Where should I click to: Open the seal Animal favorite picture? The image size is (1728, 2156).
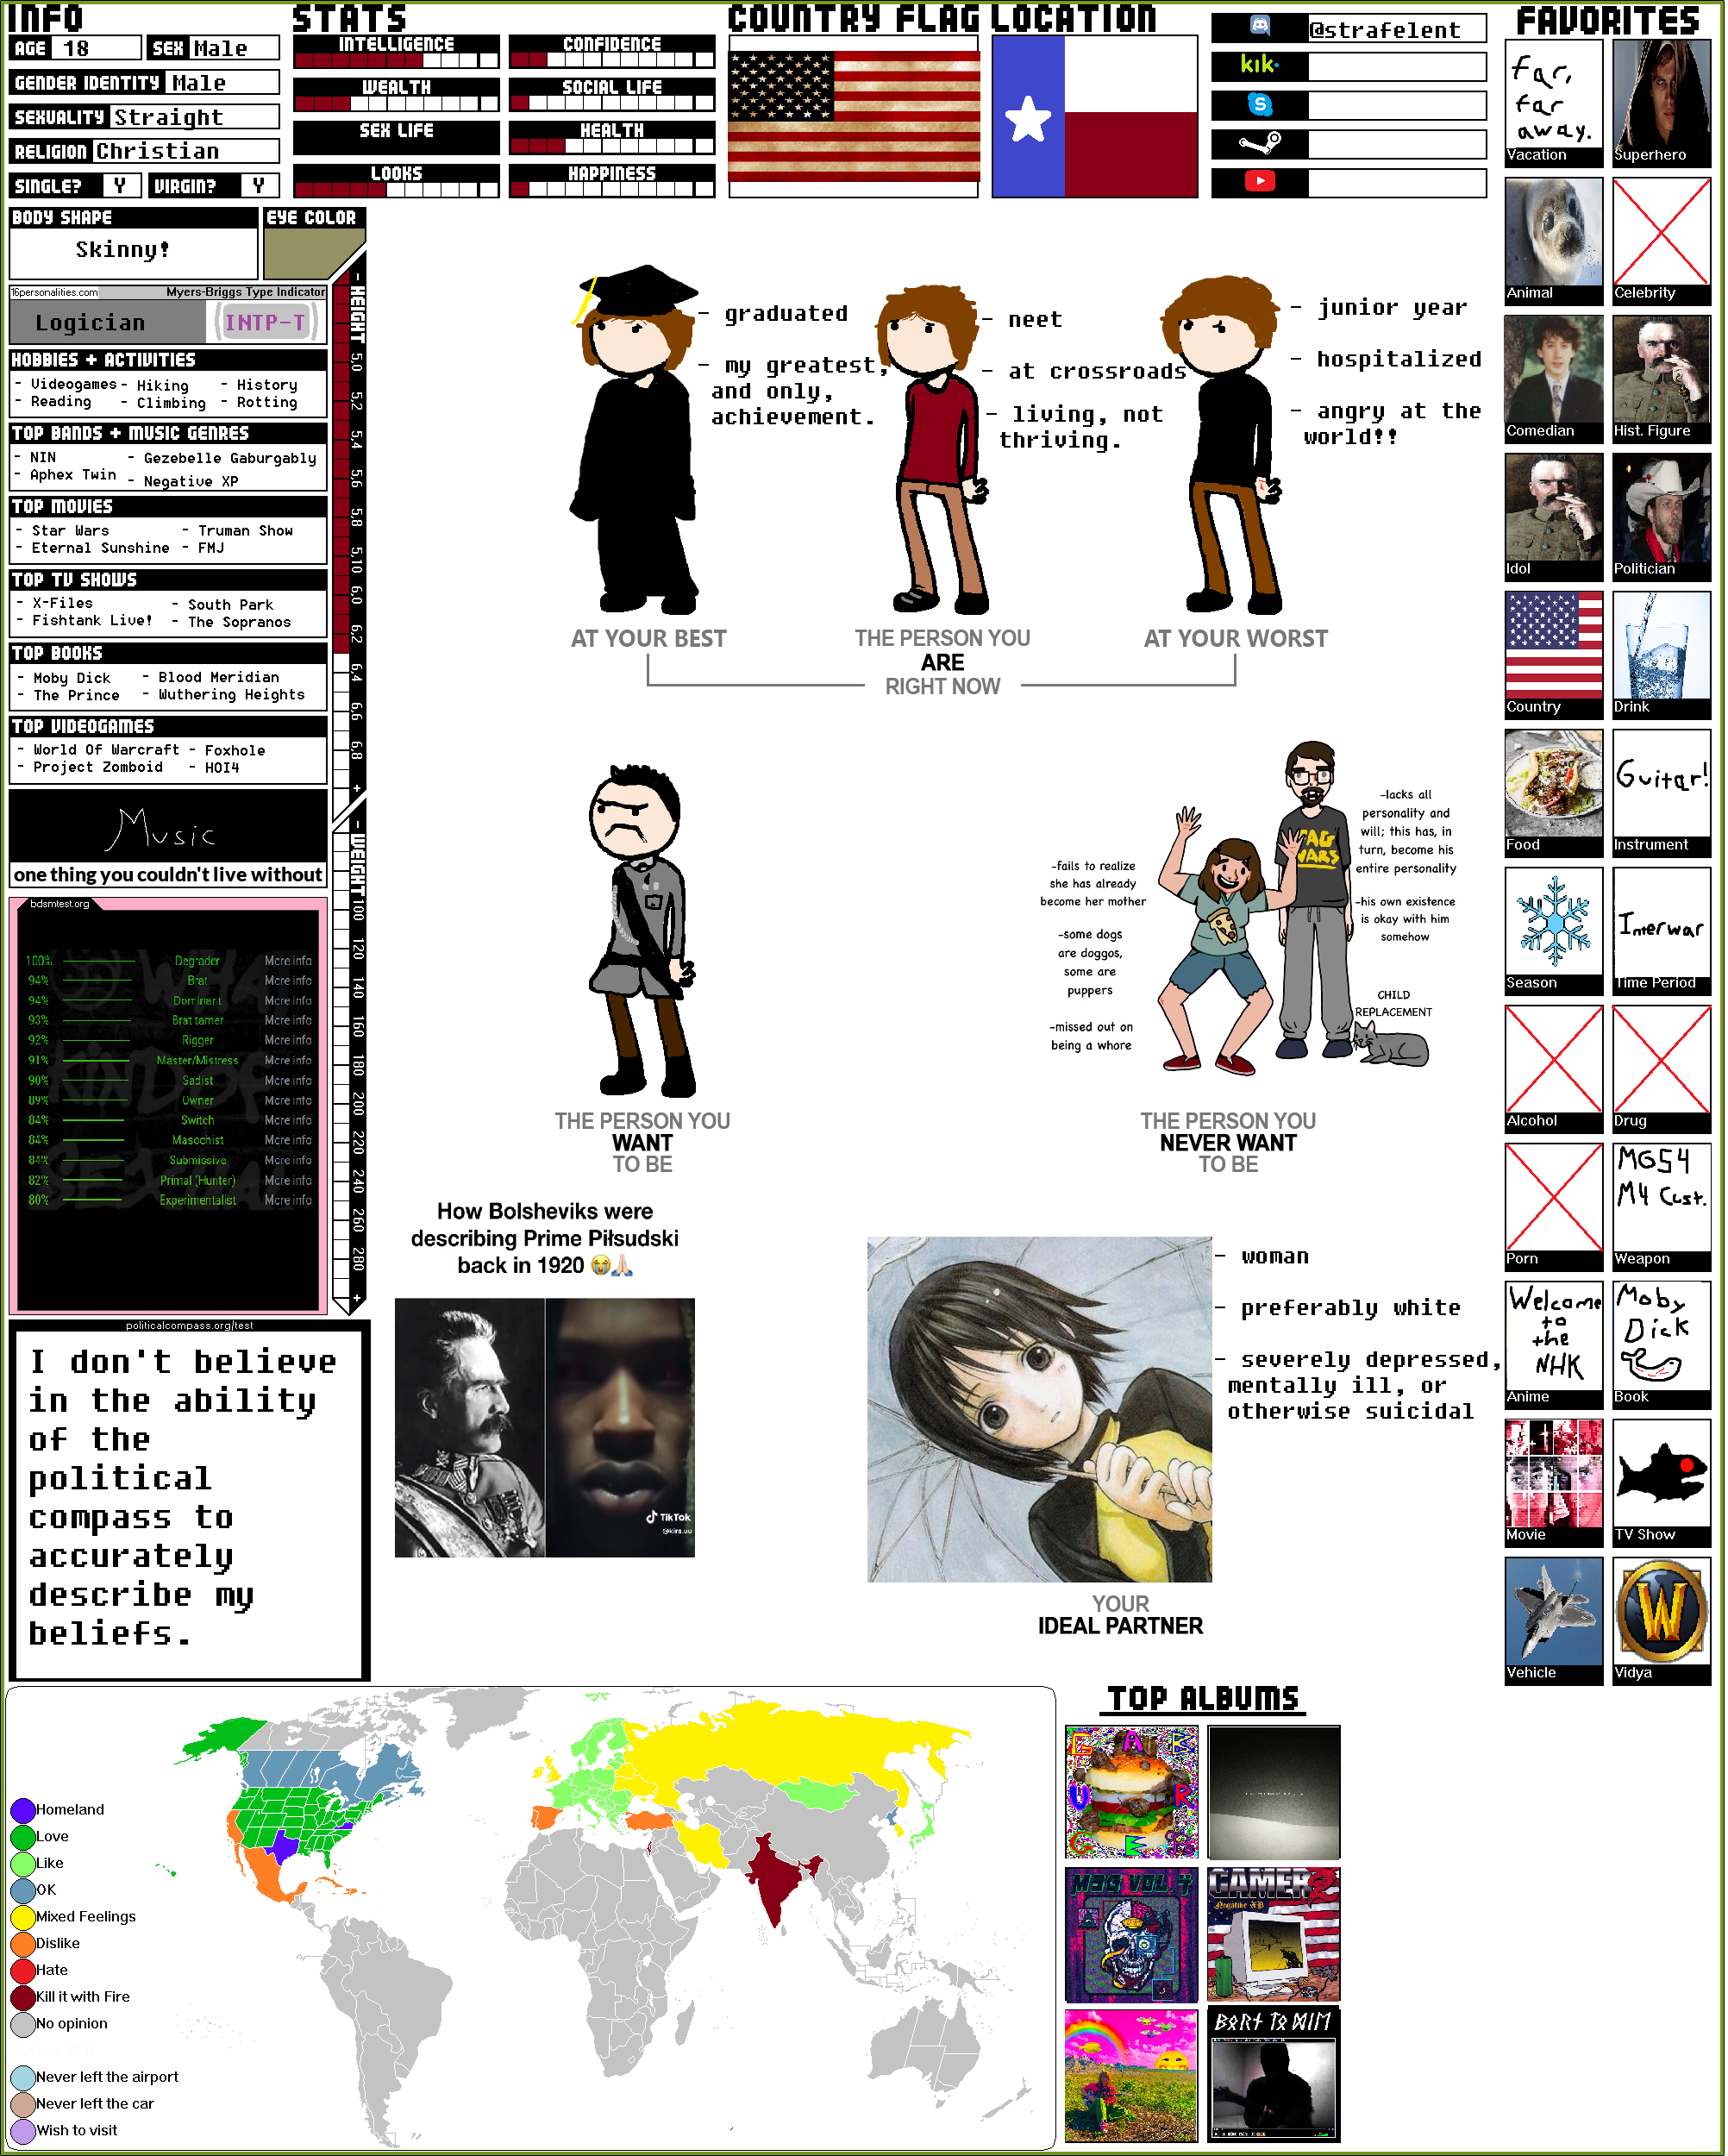[1555, 232]
